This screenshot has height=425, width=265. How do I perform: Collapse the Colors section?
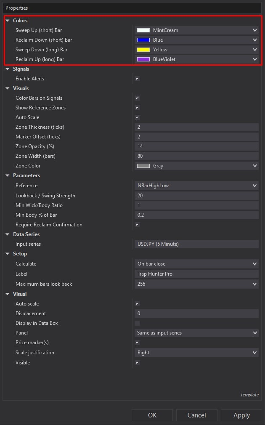click(7, 20)
